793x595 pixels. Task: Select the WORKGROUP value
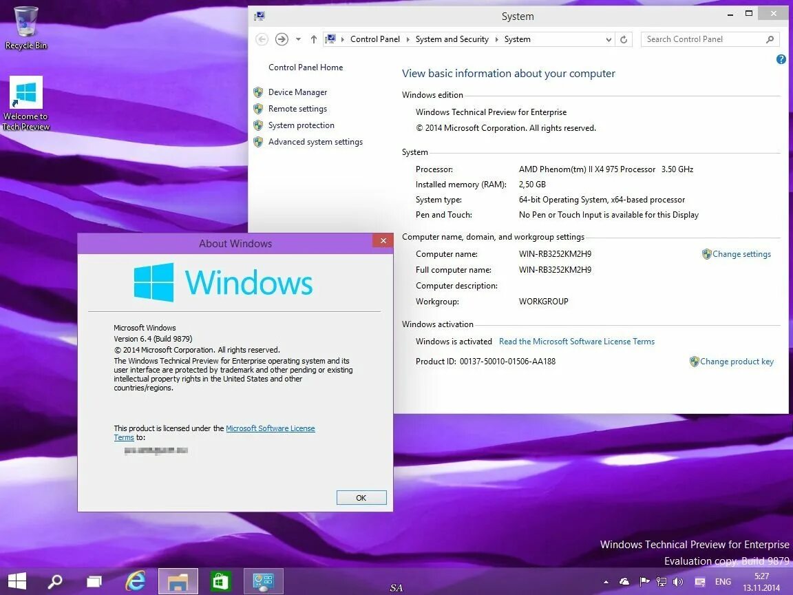543,302
